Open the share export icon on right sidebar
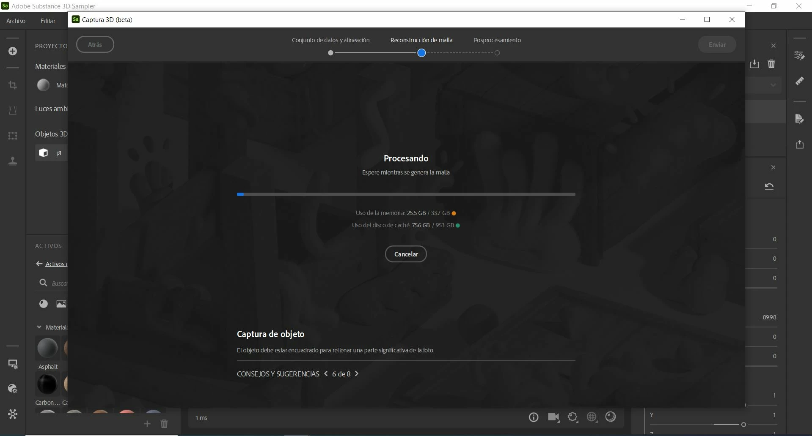812x436 pixels. click(799, 144)
